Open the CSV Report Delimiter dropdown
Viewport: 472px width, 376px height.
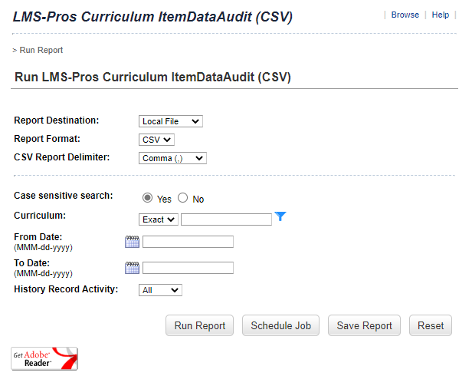[x=172, y=158]
